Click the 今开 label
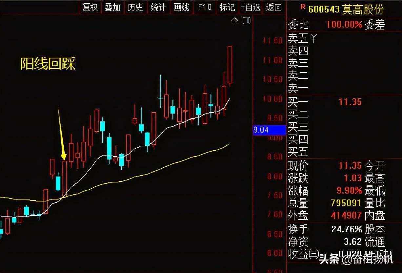 [375, 165]
